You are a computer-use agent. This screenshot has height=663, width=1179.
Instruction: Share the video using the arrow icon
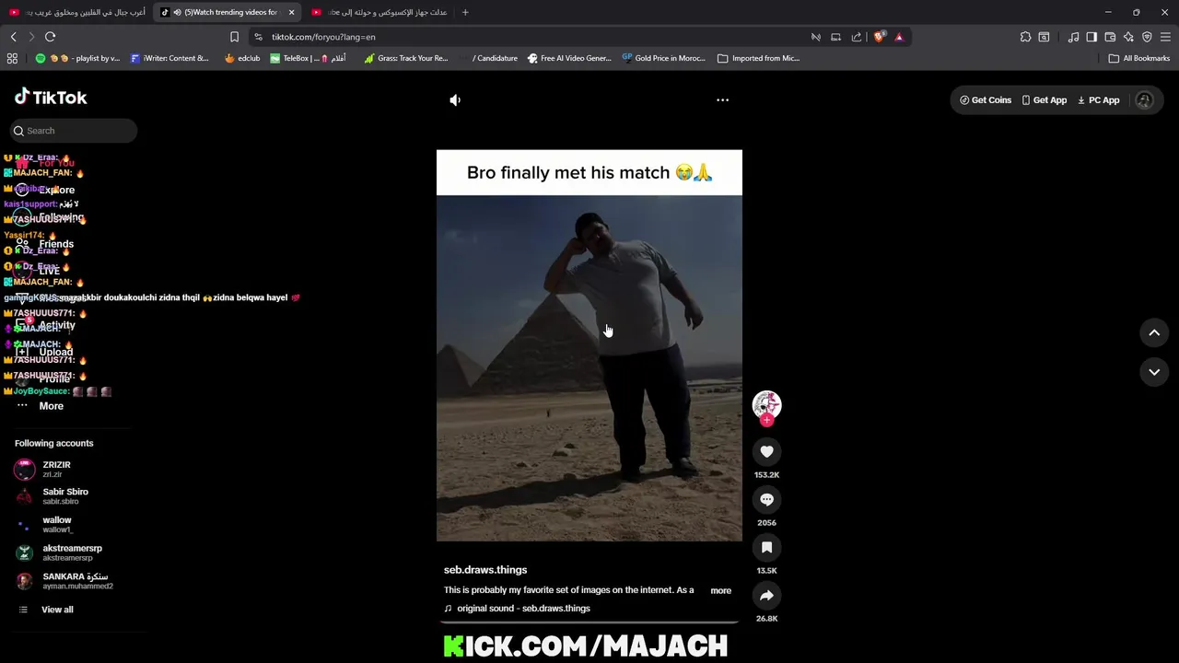766,595
